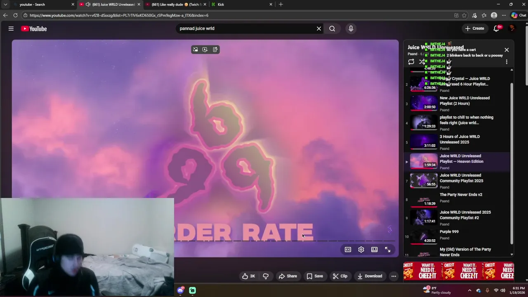Run search with the magnifier button
This screenshot has width=528, height=297.
[332, 28]
